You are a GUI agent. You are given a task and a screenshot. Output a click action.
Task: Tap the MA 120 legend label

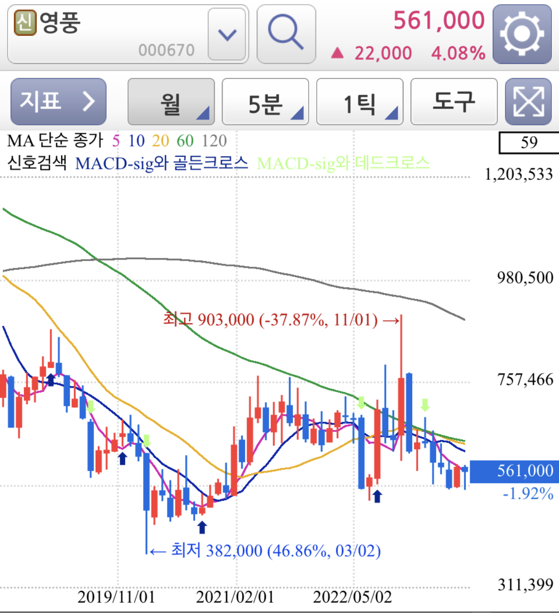214,141
